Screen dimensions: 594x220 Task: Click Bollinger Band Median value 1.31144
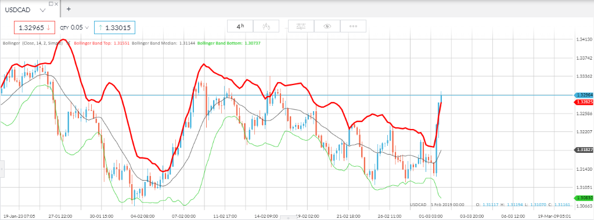[187, 43]
